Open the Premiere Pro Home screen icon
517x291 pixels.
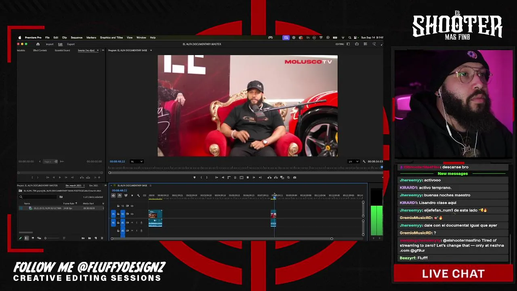coord(38,44)
